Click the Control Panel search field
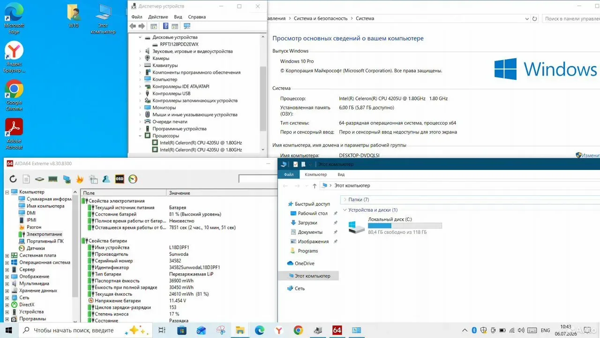Image resolution: width=600 pixels, height=338 pixels. click(571, 19)
